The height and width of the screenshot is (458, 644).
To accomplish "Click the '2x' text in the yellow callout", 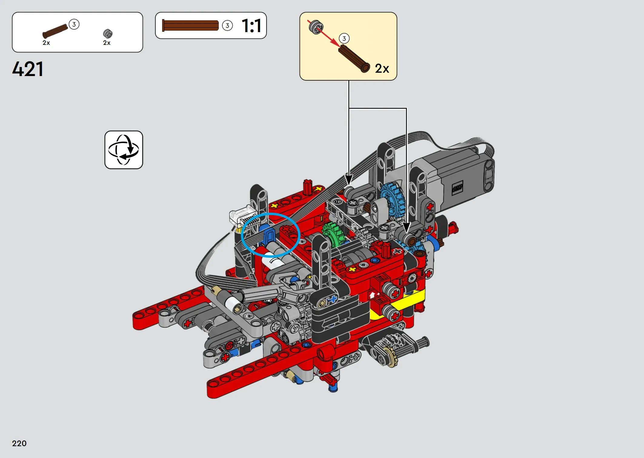I will click(382, 68).
